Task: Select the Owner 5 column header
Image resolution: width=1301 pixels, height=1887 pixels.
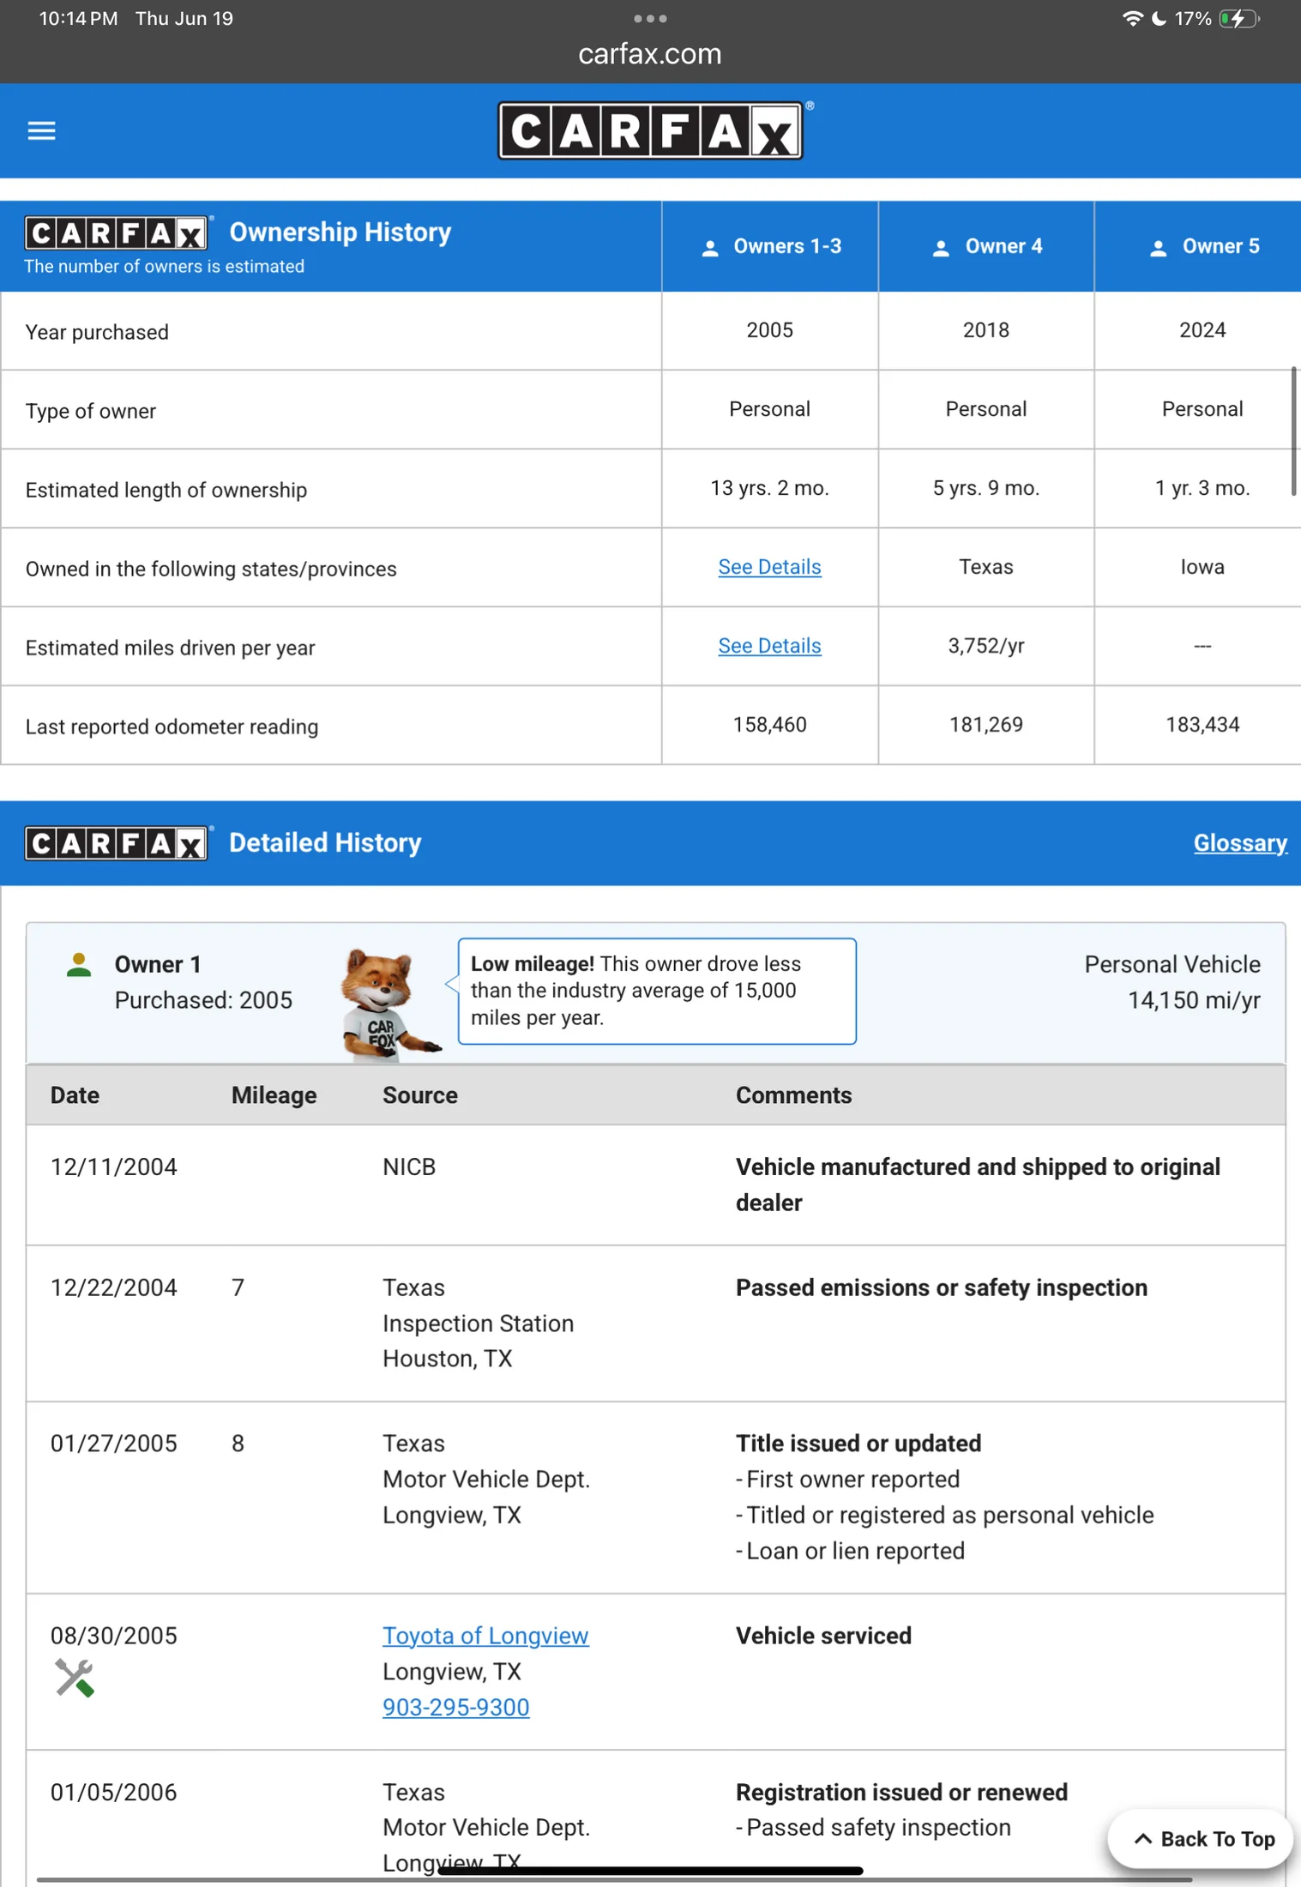Action: point(1199,246)
